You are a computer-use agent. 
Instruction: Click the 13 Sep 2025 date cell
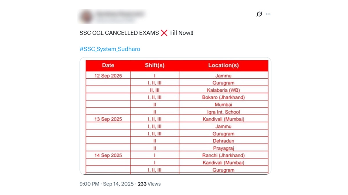[x=108, y=119]
